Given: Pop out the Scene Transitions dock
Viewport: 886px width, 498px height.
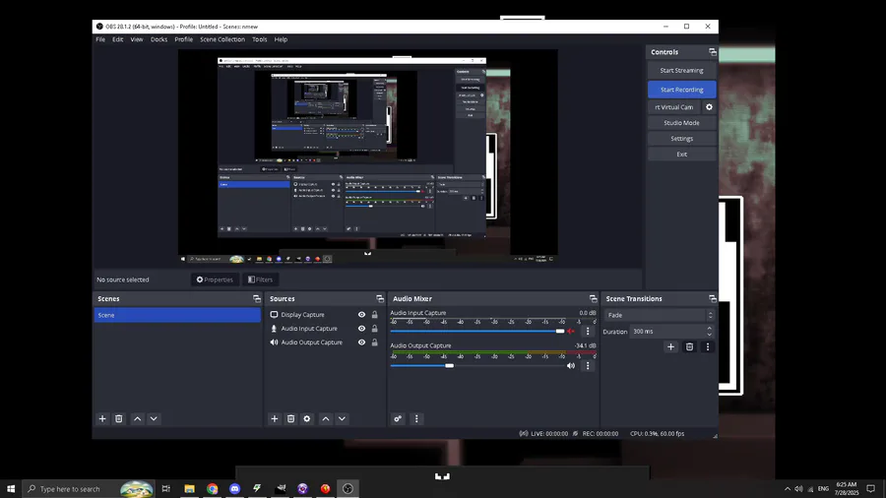Looking at the screenshot, I should (x=713, y=298).
